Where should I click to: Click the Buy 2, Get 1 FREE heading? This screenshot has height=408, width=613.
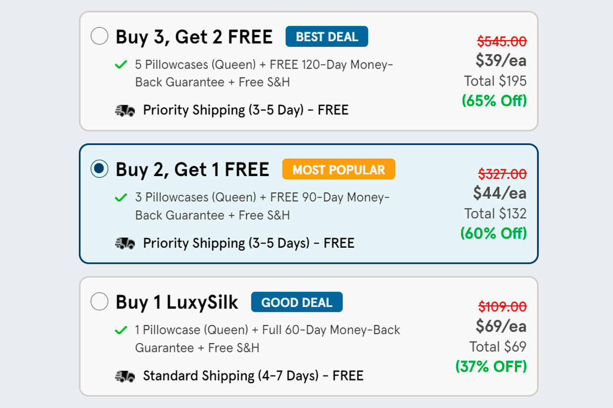(192, 169)
